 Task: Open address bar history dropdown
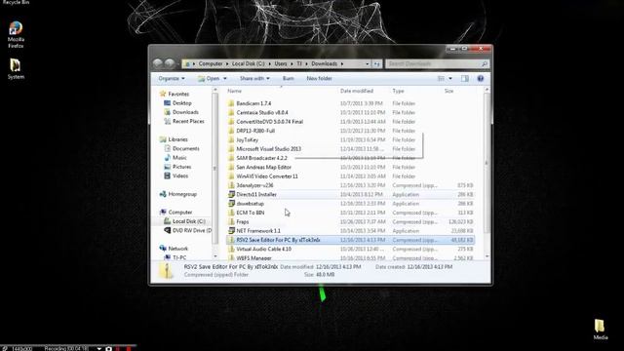pos(367,63)
